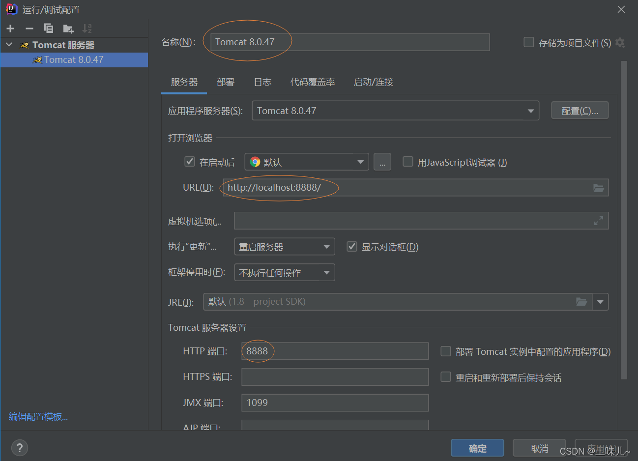The height and width of the screenshot is (461, 638).
Task: Click the 确定 button
Action: click(x=478, y=448)
